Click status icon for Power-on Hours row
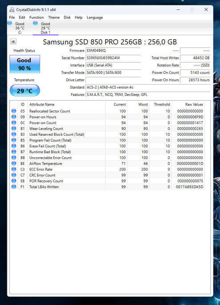The width and height of the screenshot is (220, 305). [x=14, y=117]
